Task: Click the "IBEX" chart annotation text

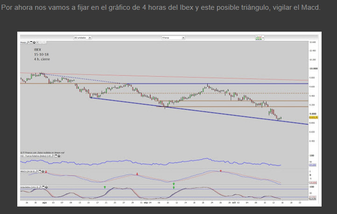Action: (37, 49)
